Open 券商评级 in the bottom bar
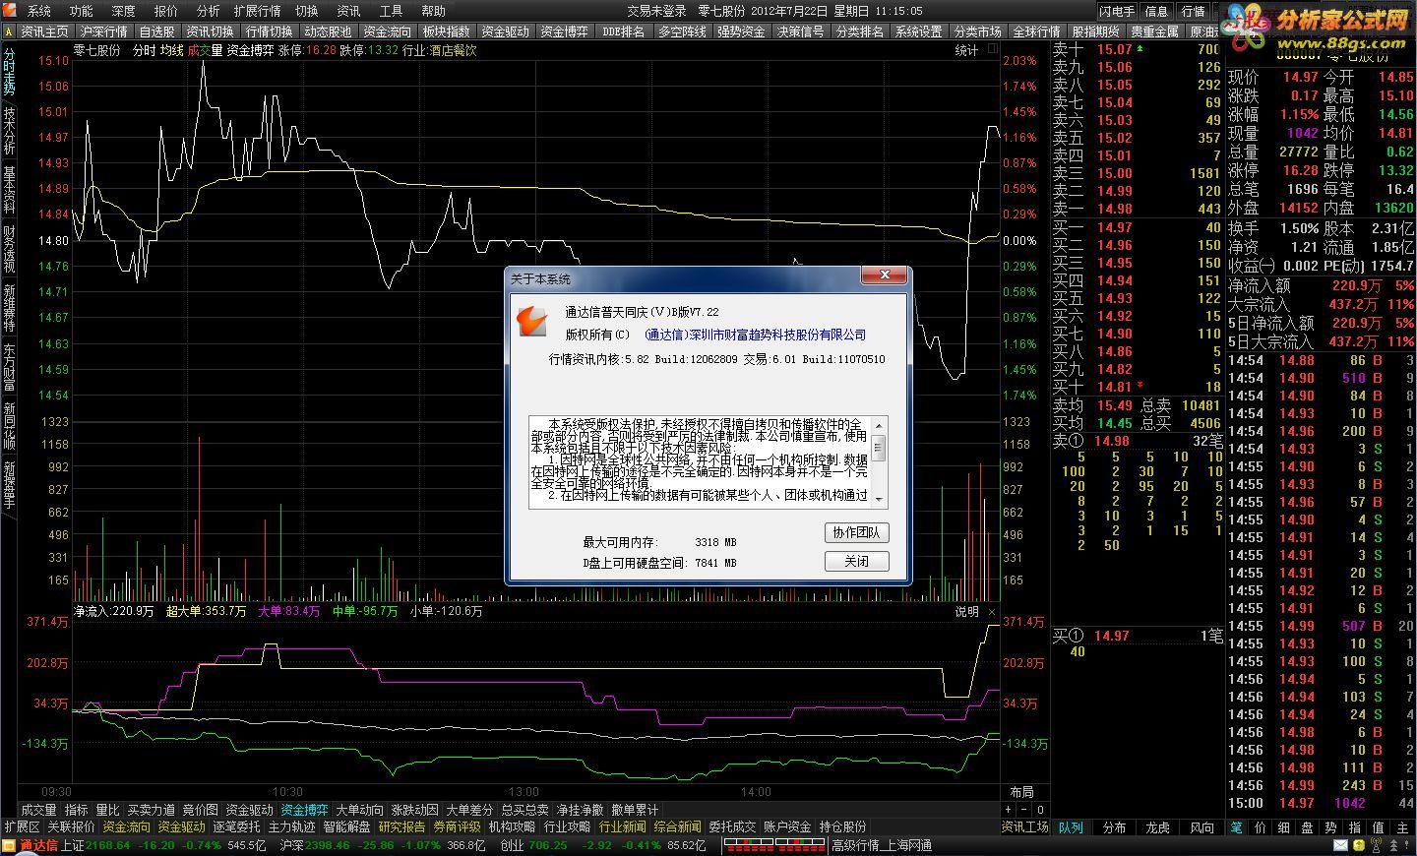Viewport: 1417px width, 856px height. coord(458,827)
